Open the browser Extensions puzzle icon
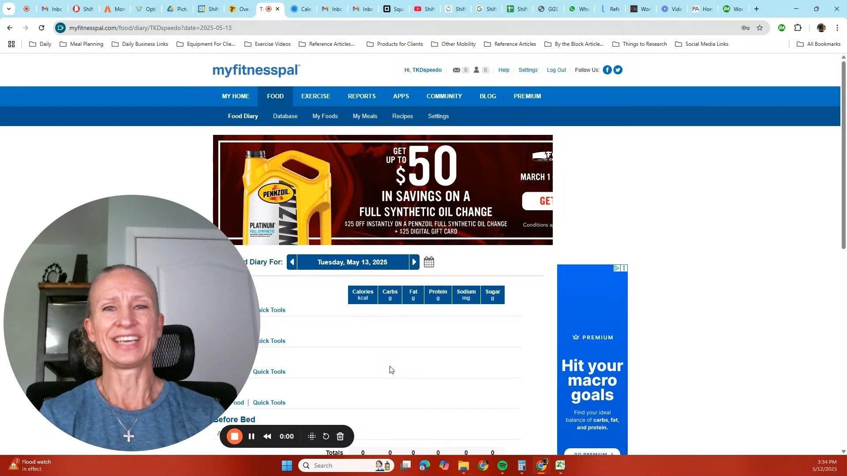This screenshot has width=847, height=476. (x=798, y=28)
